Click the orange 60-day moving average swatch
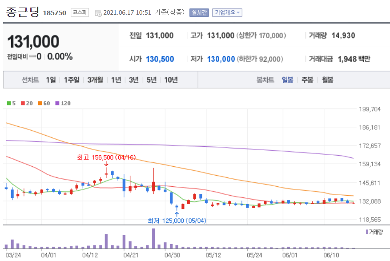 click(40, 103)
